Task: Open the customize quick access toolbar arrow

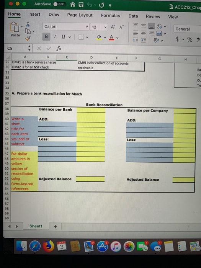Action: [110, 5]
